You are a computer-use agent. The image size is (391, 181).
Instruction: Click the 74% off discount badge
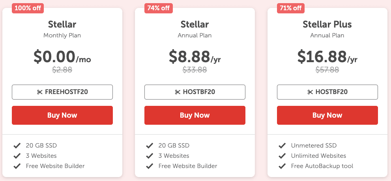(158, 8)
